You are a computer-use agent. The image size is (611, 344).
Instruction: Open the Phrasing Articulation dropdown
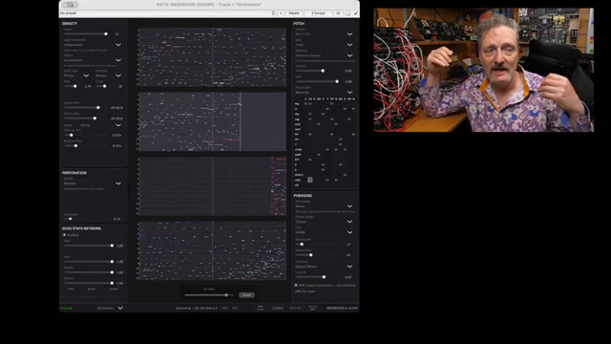click(x=324, y=206)
